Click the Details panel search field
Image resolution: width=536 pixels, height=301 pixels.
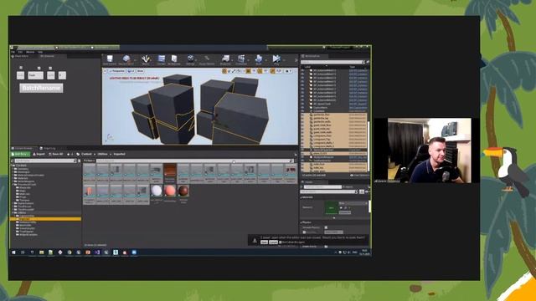click(328, 191)
